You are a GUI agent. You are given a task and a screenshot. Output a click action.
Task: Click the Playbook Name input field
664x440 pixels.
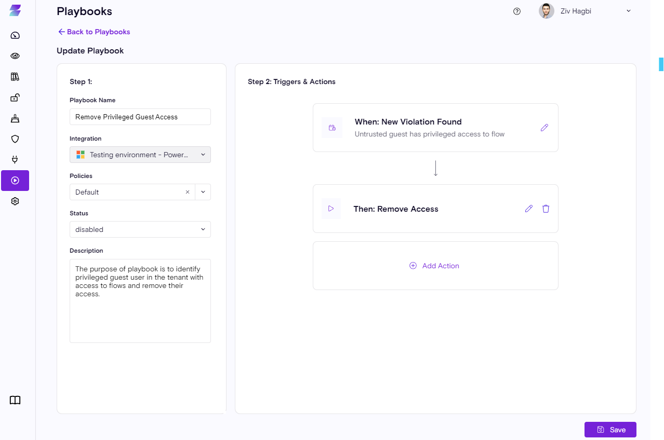140,117
